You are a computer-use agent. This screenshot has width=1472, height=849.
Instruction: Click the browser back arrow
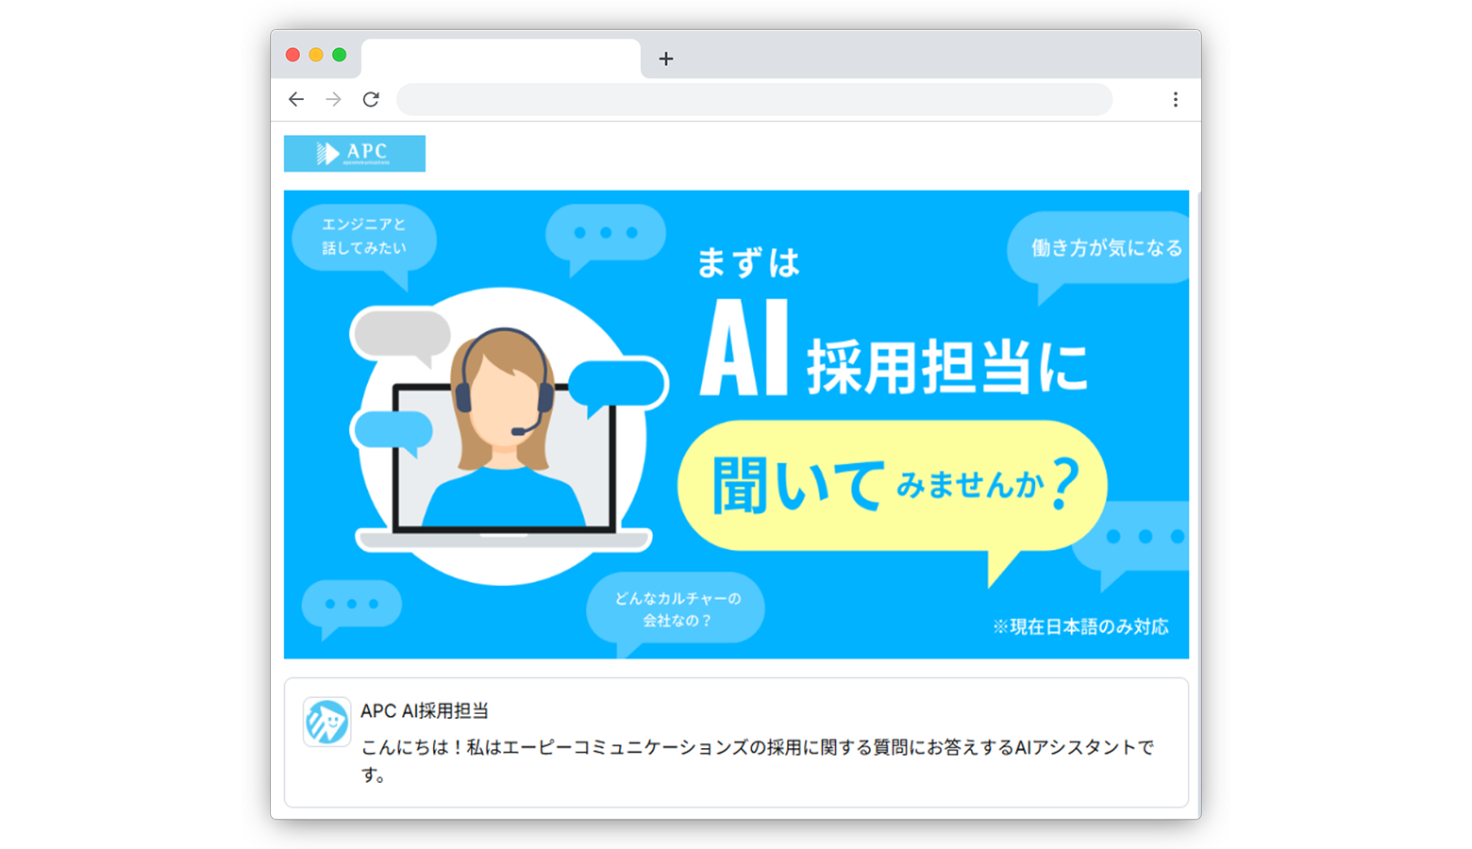[x=296, y=99]
